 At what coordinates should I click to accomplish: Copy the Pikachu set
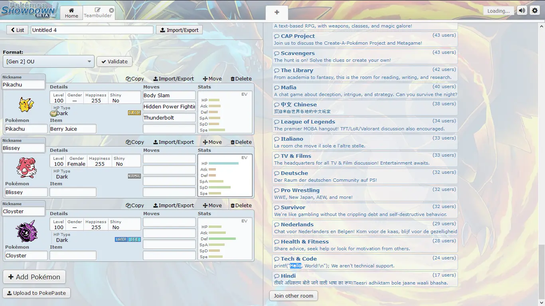click(x=135, y=79)
